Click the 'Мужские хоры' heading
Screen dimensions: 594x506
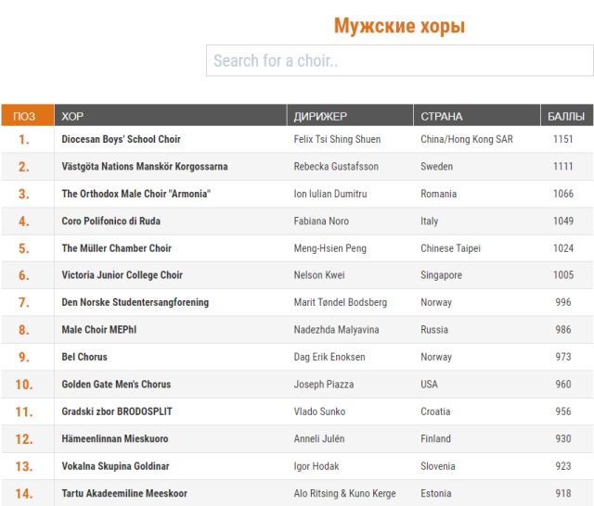pyautogui.click(x=399, y=26)
